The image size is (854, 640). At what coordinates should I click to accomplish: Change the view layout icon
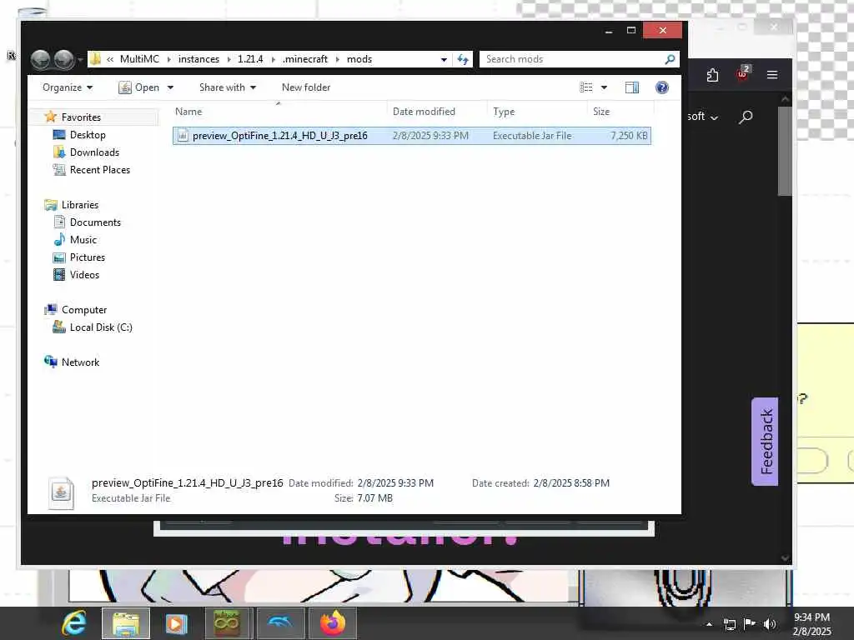pyautogui.click(x=586, y=87)
